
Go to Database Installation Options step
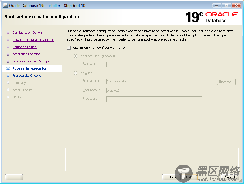click(33, 40)
